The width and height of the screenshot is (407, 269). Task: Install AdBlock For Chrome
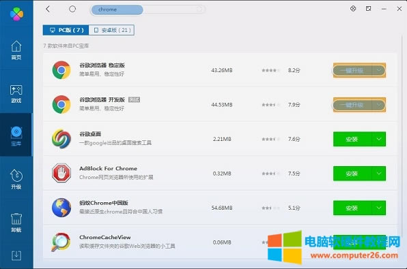point(352,174)
